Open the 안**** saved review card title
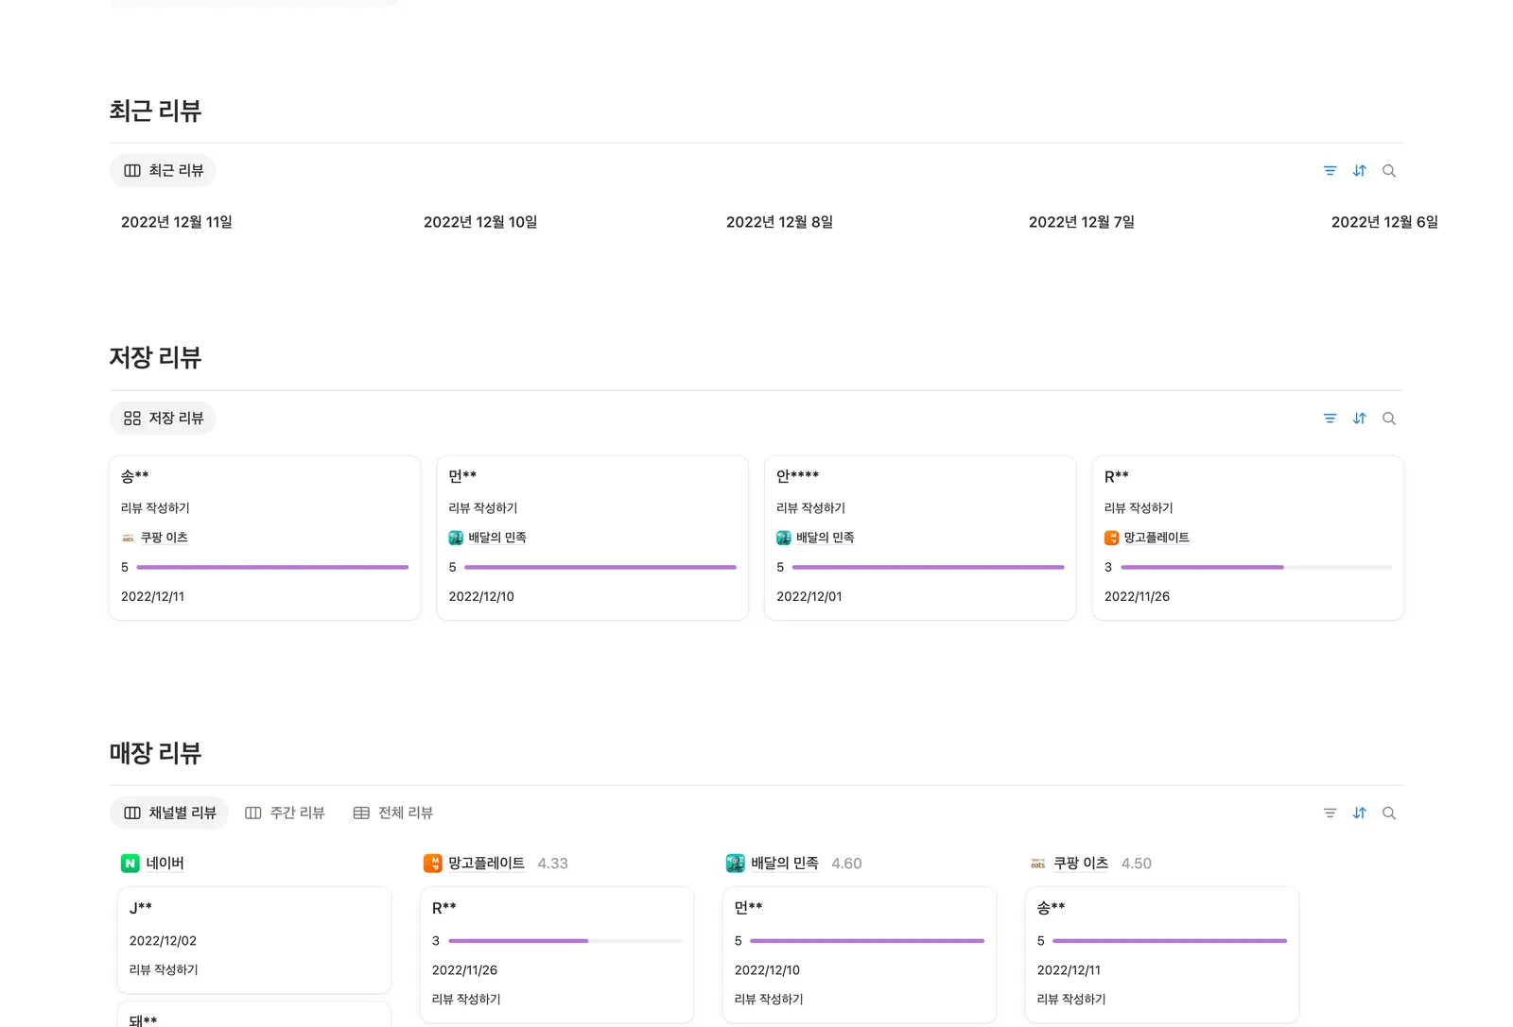The image size is (1513, 1027). (x=797, y=476)
